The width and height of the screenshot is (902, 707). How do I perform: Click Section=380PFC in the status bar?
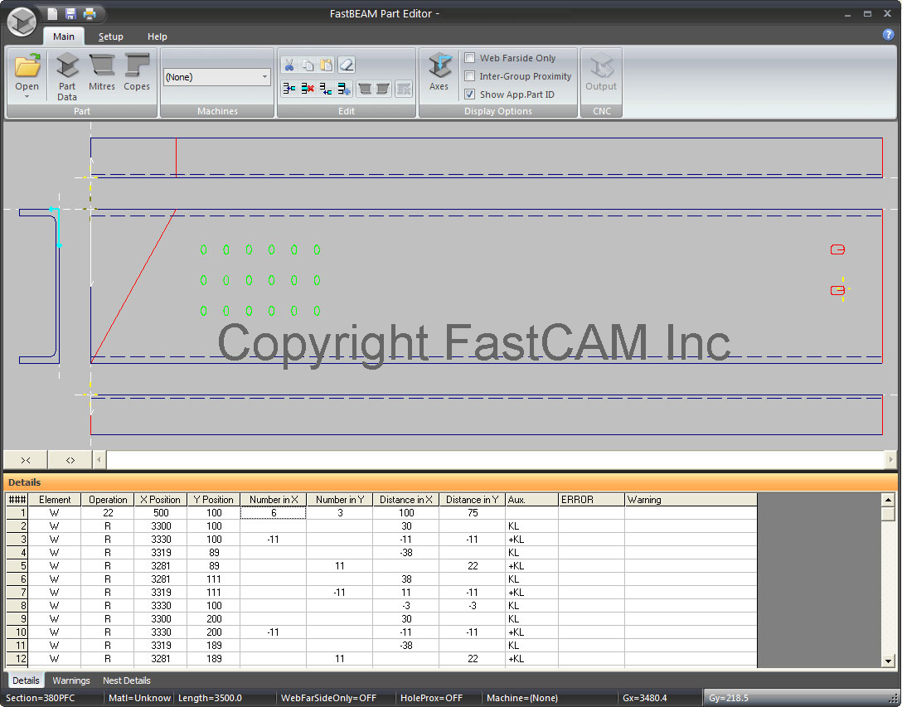[x=40, y=698]
